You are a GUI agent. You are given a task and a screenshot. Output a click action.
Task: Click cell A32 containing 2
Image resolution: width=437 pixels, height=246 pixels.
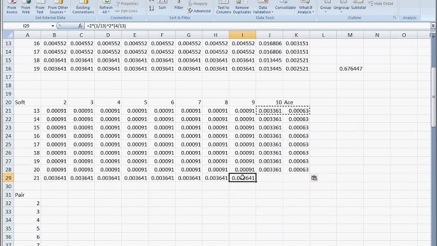point(27,203)
